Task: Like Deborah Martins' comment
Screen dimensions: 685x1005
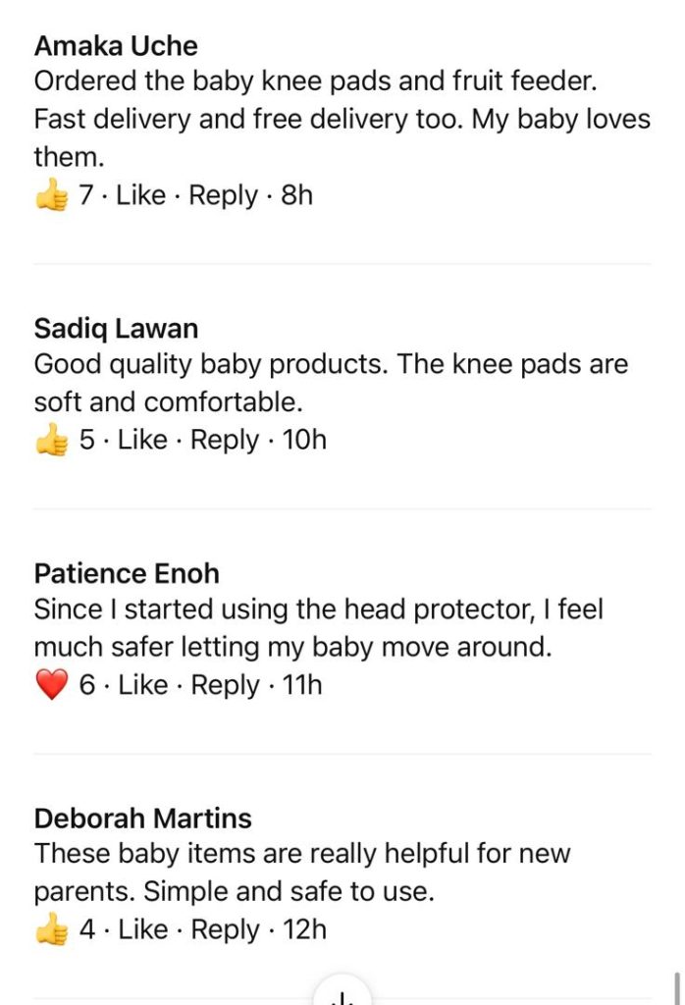Action: tap(142, 928)
